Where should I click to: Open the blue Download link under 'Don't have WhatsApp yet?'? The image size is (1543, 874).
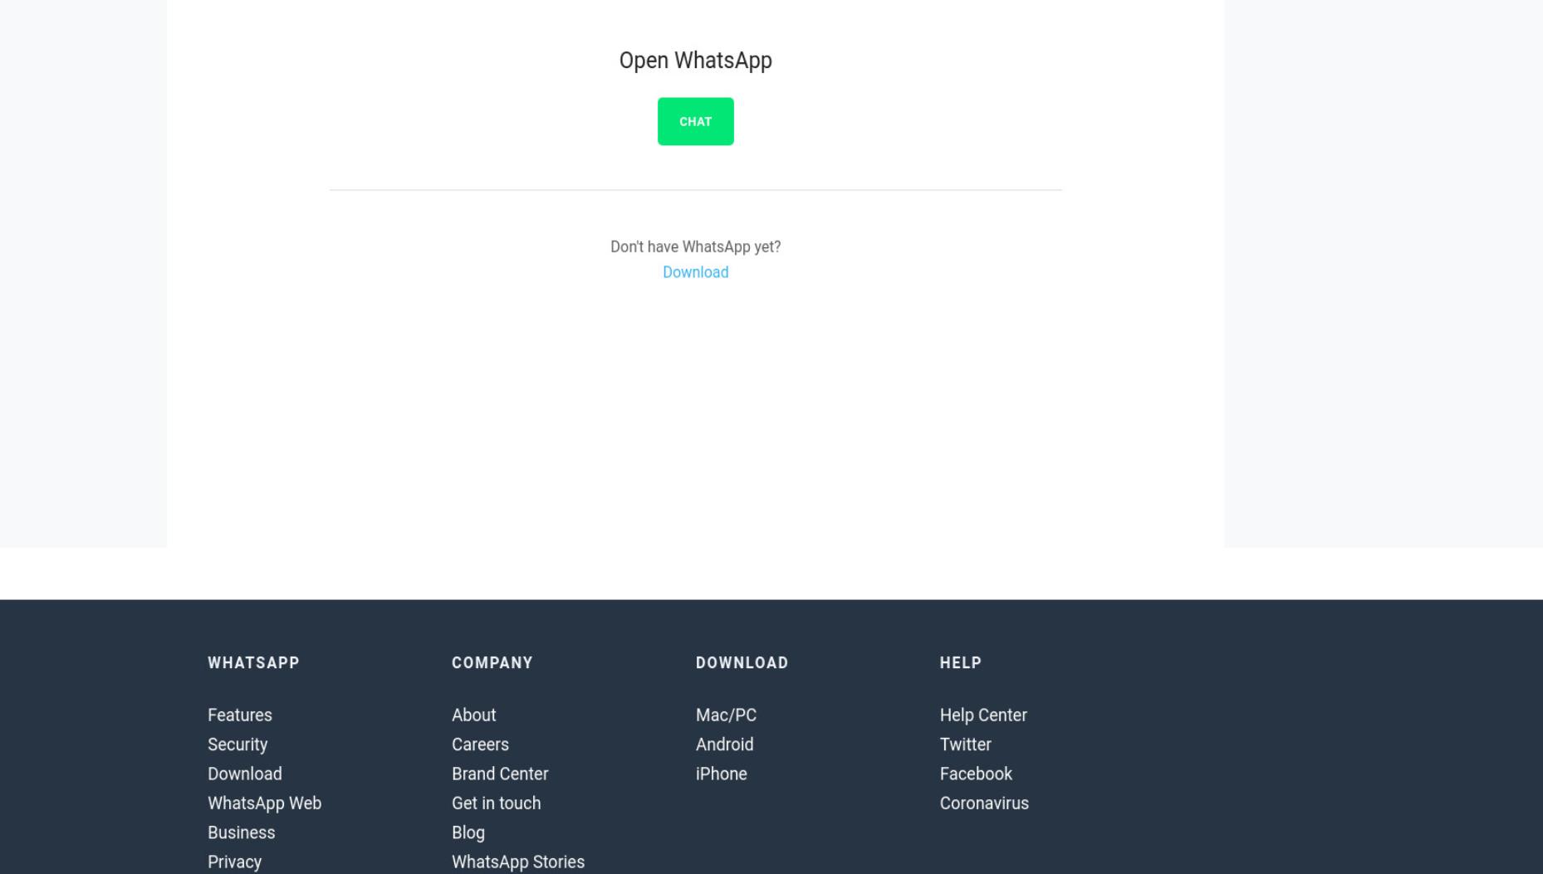695,272
